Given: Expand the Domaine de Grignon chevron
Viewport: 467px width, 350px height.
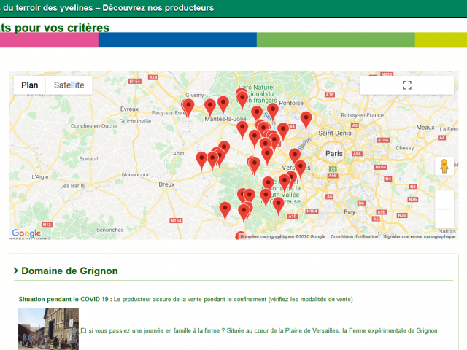Looking at the screenshot, I should pyautogui.click(x=16, y=271).
